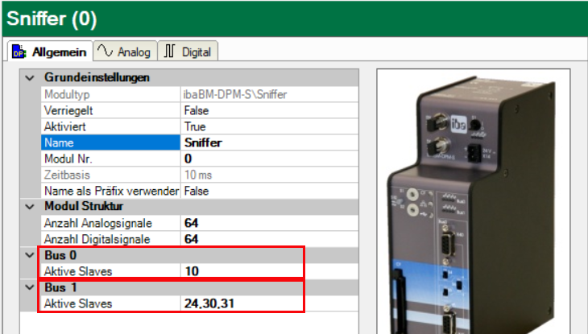Viewport: 588px width, 334px height.
Task: Collapse the Bus 1 section
Action: [31, 287]
